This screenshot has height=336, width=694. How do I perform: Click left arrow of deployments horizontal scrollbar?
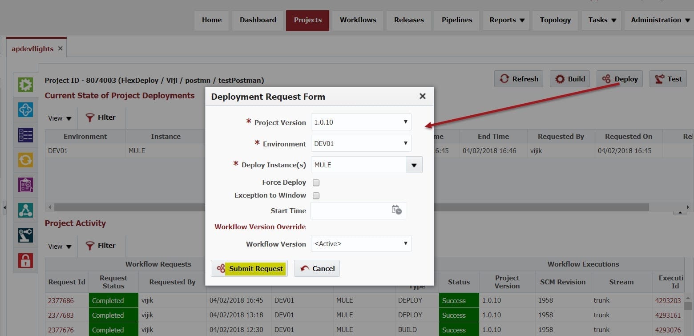[49, 207]
